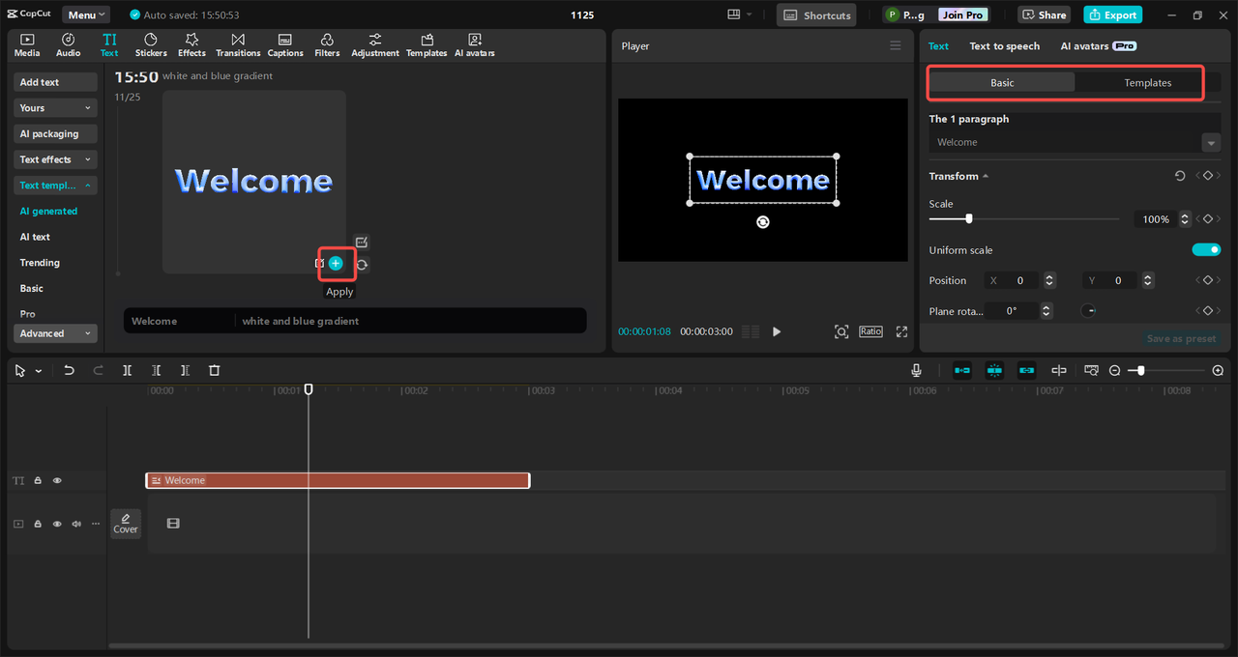The width and height of the screenshot is (1238, 657).
Task: Open the Text to speech tab
Action: tap(1004, 46)
